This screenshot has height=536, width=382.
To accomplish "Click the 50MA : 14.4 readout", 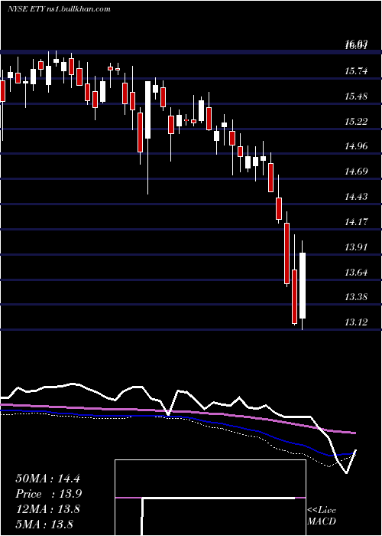I will [x=47, y=479].
